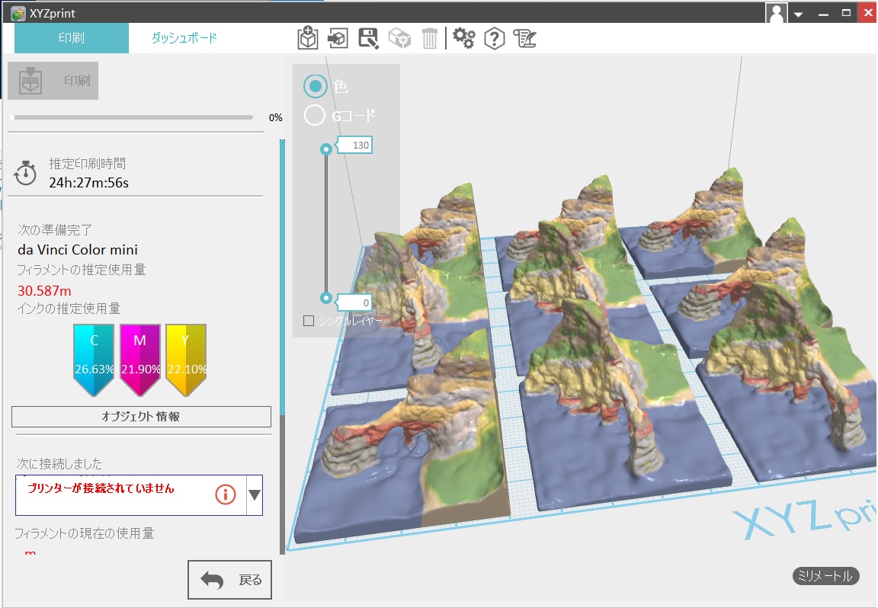Click the stopwatch estimated time icon
This screenshot has width=878, height=608.
point(25,173)
